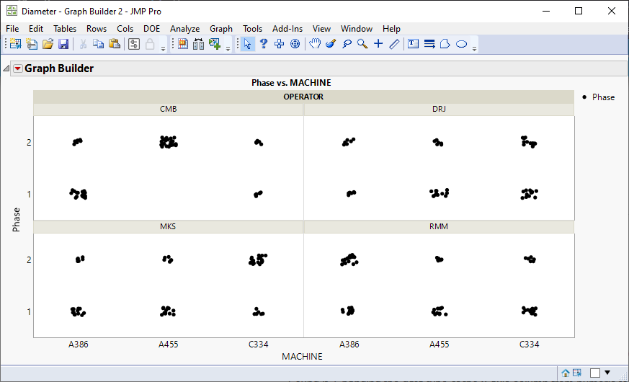This screenshot has height=382, width=629.
Task: Click the Phase y-axis title
Action: (16, 220)
